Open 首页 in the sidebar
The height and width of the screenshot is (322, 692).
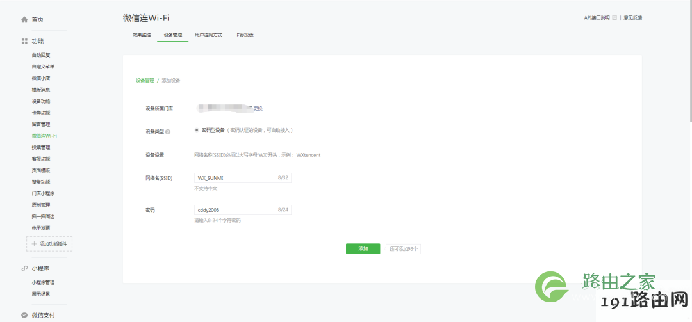pyautogui.click(x=38, y=20)
